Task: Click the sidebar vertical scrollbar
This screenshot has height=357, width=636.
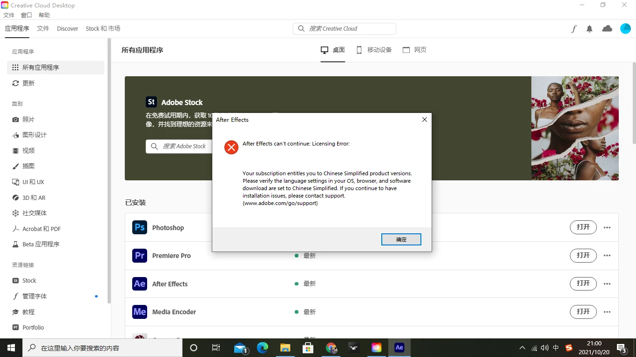Action: tap(109, 171)
